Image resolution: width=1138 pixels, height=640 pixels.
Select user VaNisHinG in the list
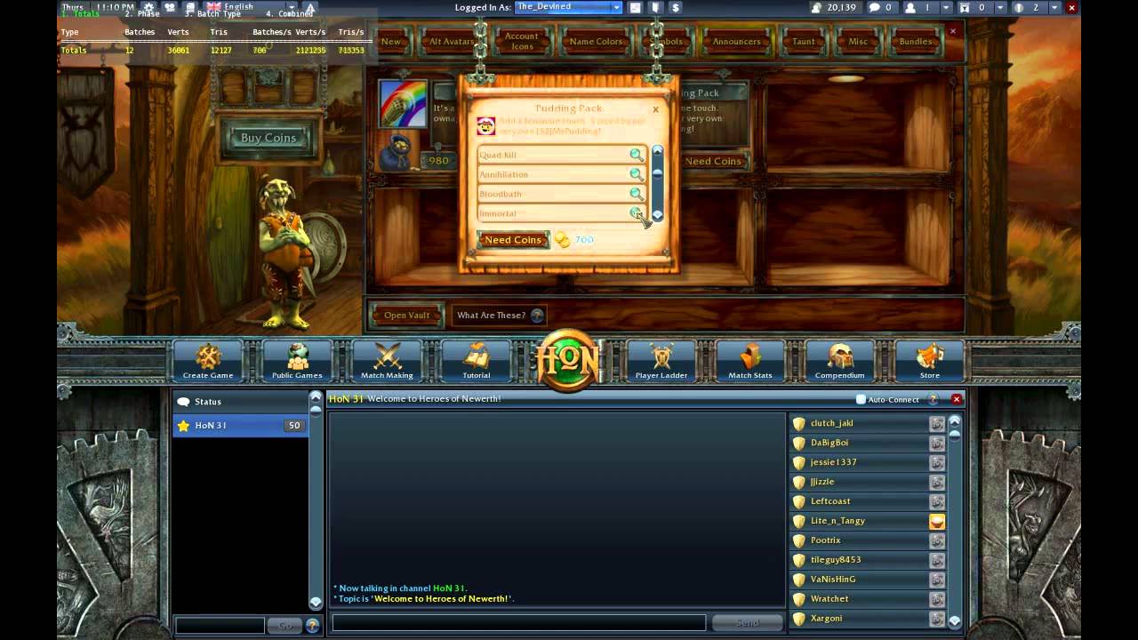tap(868, 580)
